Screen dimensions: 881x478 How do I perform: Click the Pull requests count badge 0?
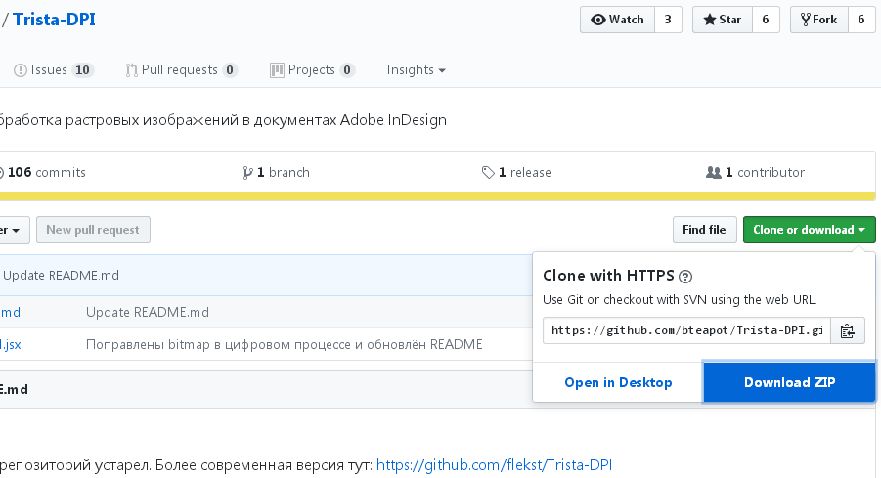(x=230, y=70)
